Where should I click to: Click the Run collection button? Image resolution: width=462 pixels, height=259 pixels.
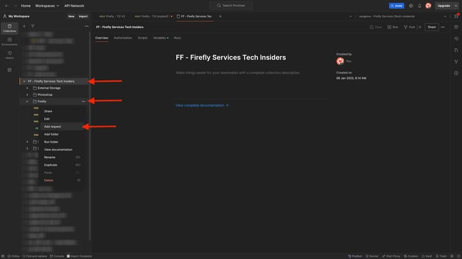pos(393,27)
